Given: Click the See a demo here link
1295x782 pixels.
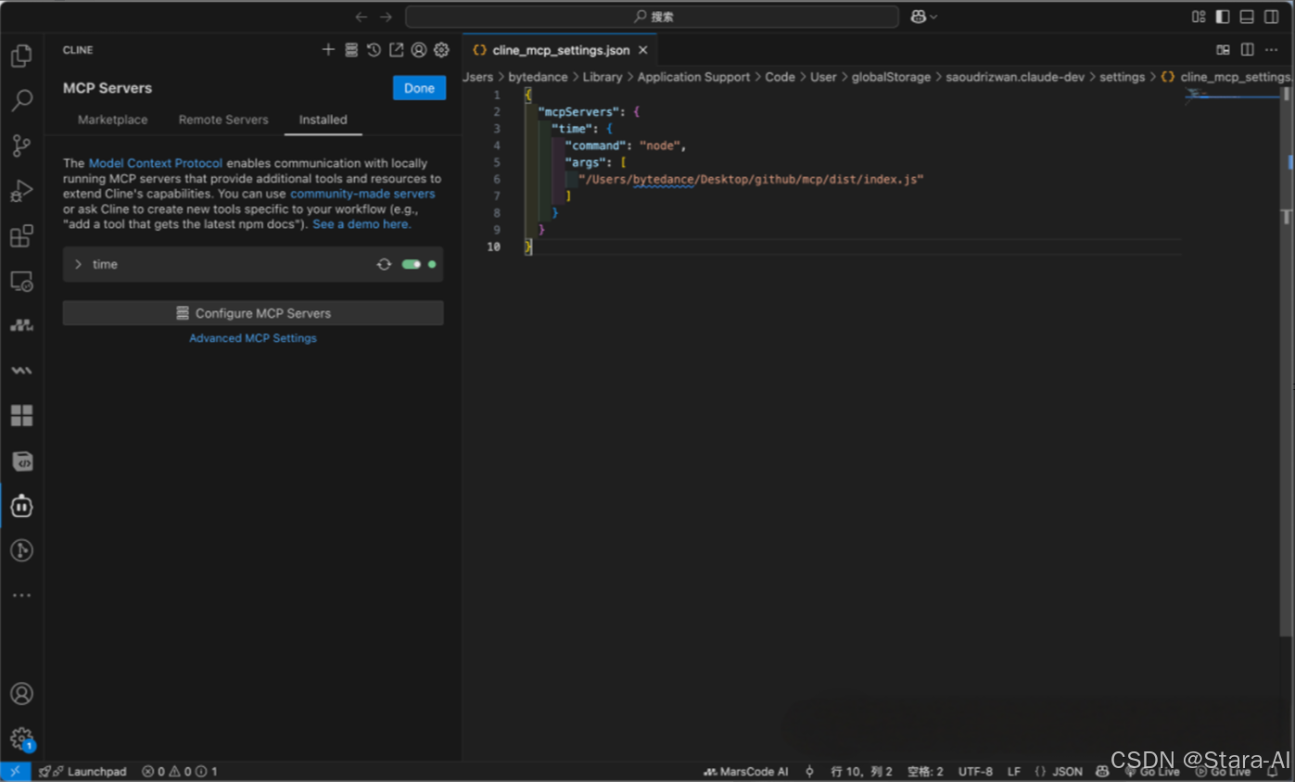Looking at the screenshot, I should pyautogui.click(x=361, y=224).
